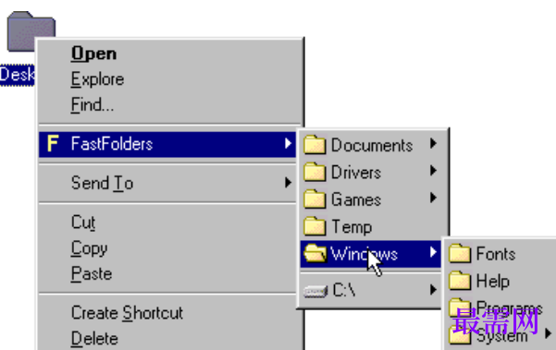Click the Temp folder icon
Viewport: 556px width, 350px height.
pos(315,226)
